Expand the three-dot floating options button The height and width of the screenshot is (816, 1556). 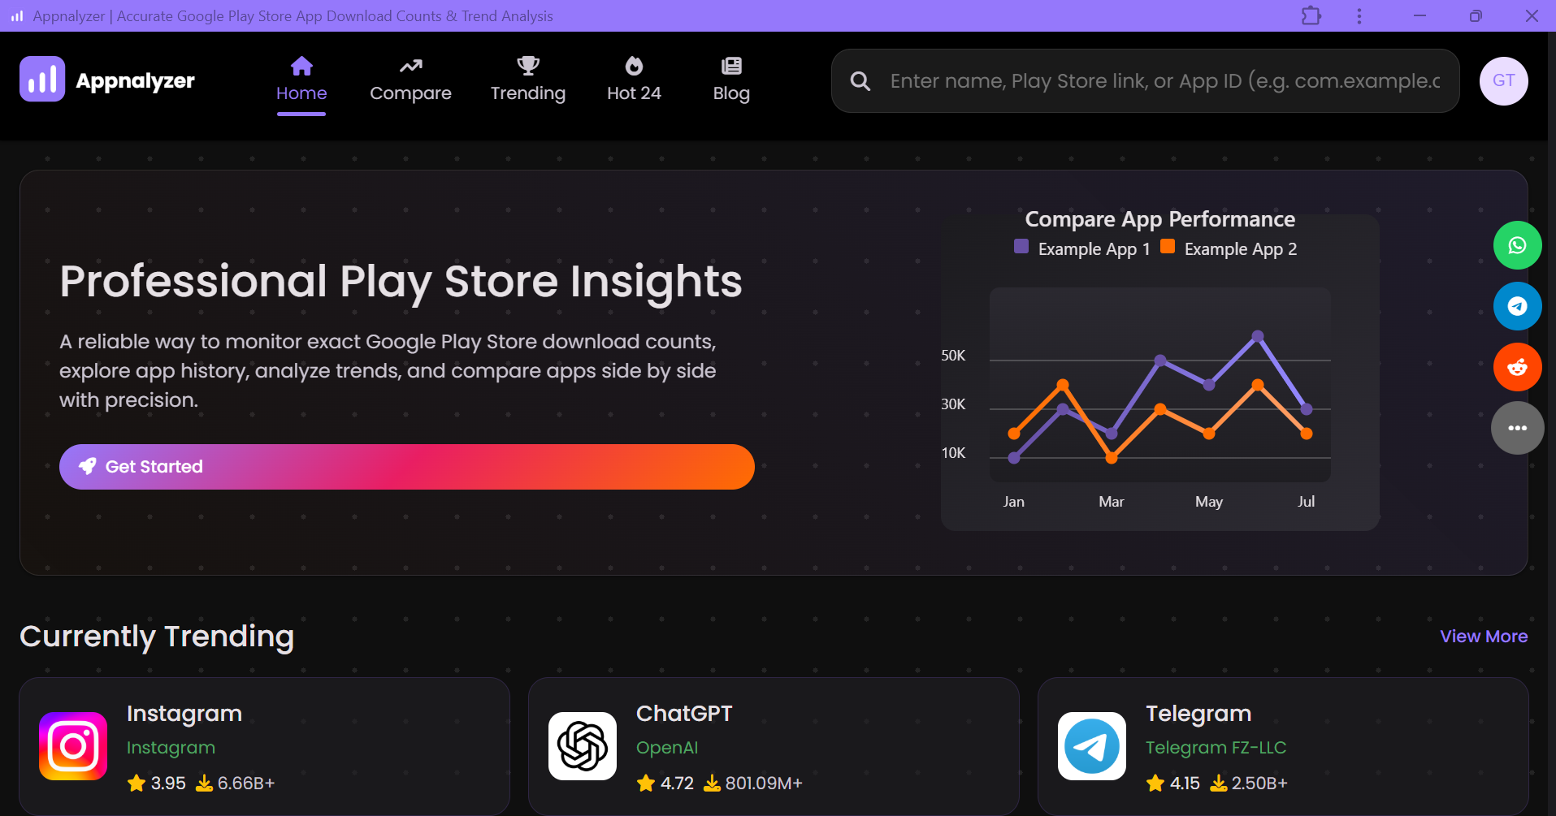[1517, 427]
